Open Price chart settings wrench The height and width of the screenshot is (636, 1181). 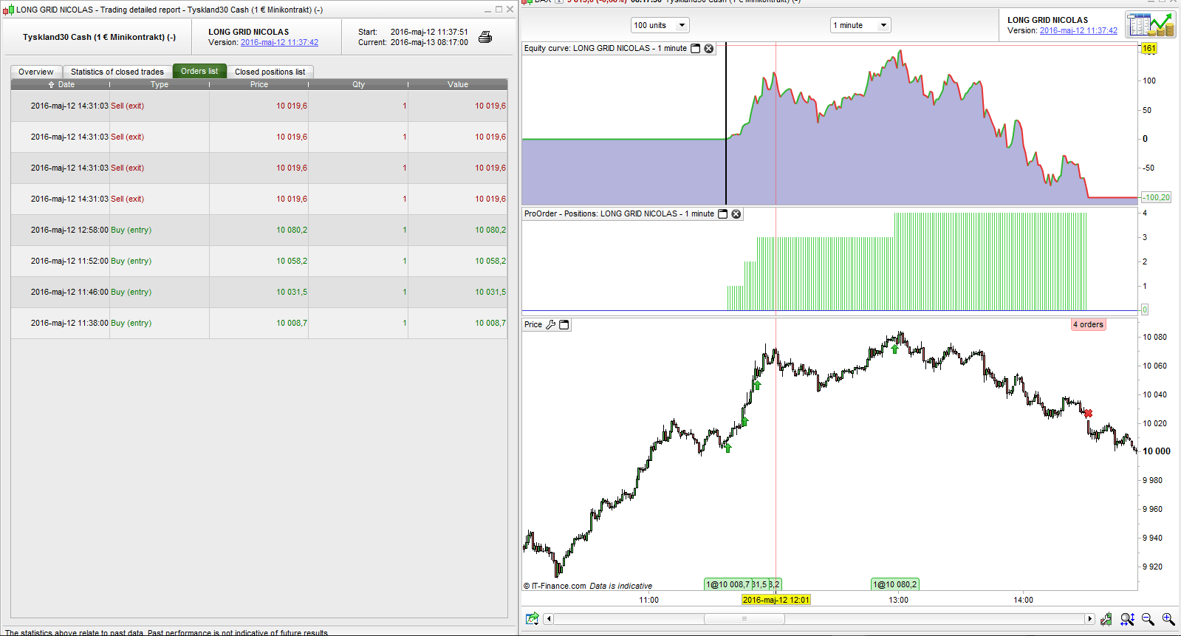[550, 325]
